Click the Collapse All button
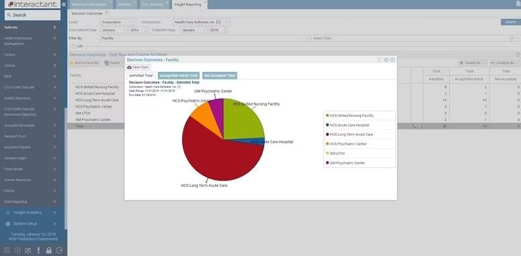 point(505,62)
